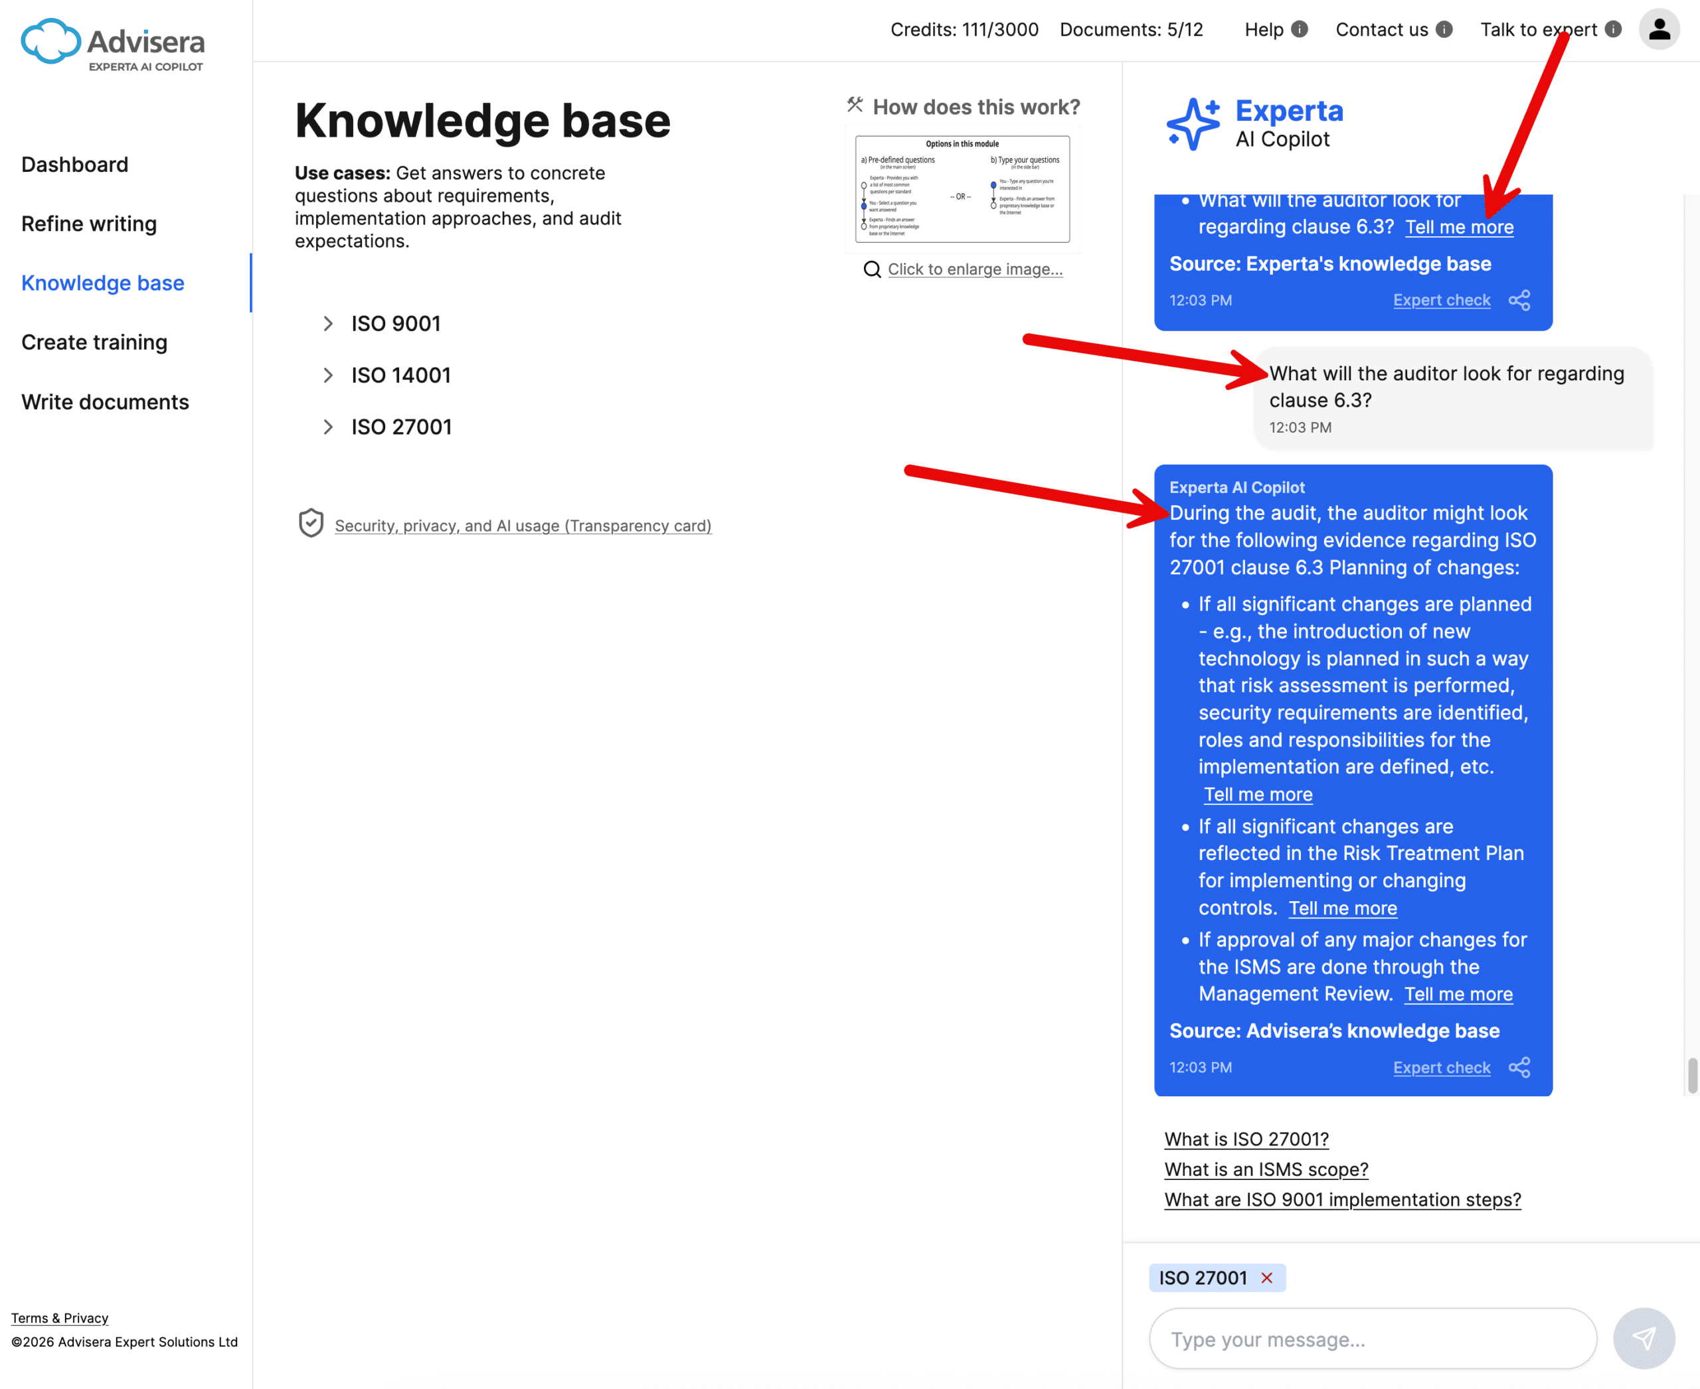
Task: Click 'Tell me more' about Risk Treatment Plan
Action: pos(1342,908)
